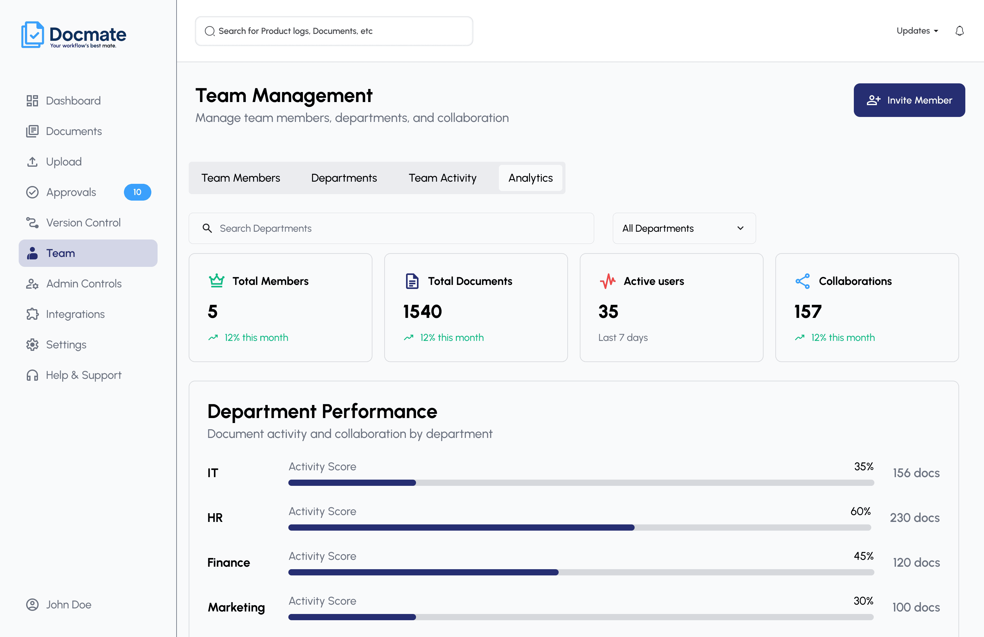Click the "100 docs" count for Marketing
This screenshot has width=984, height=637.
point(916,607)
